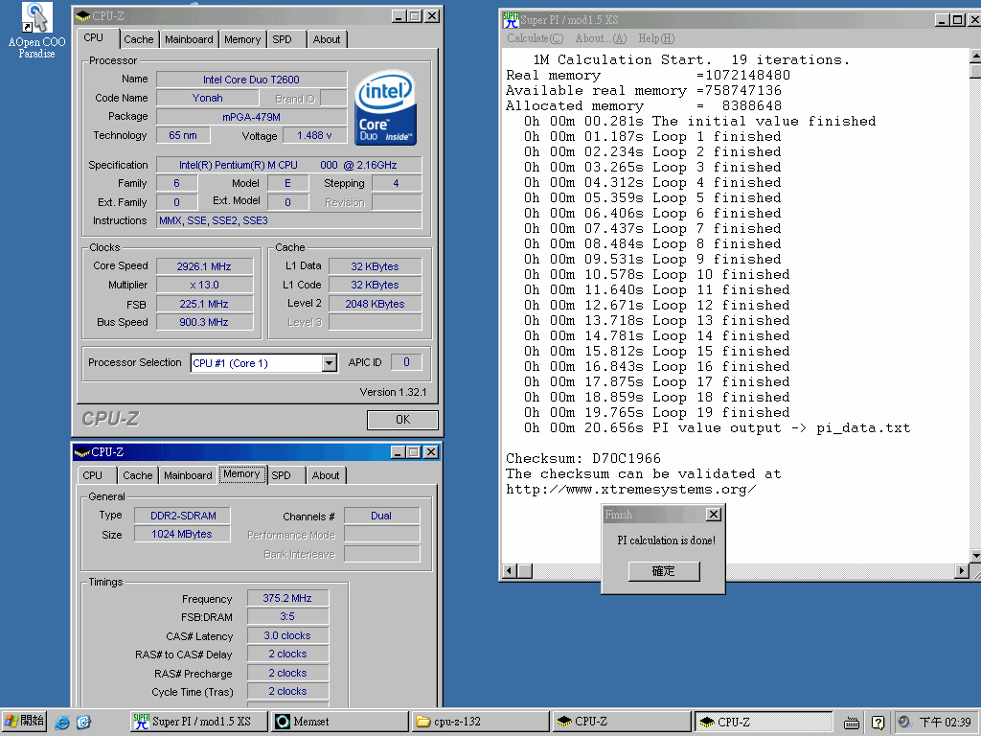The height and width of the screenshot is (736, 981).
Task: Close the Finish dialog
Action: click(x=713, y=515)
